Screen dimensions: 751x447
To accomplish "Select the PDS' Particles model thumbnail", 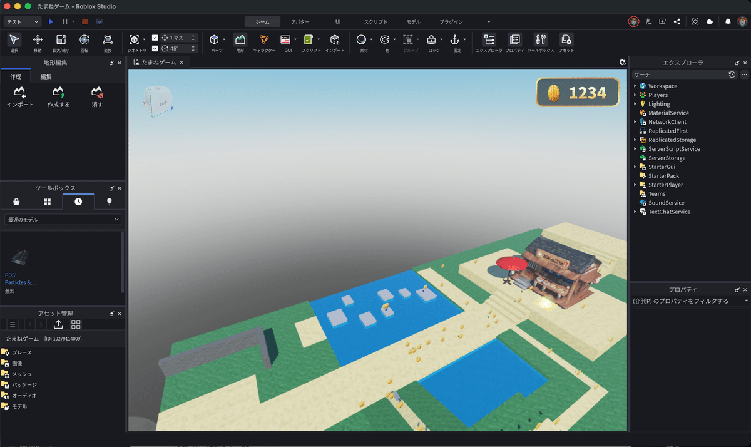I will click(19, 257).
